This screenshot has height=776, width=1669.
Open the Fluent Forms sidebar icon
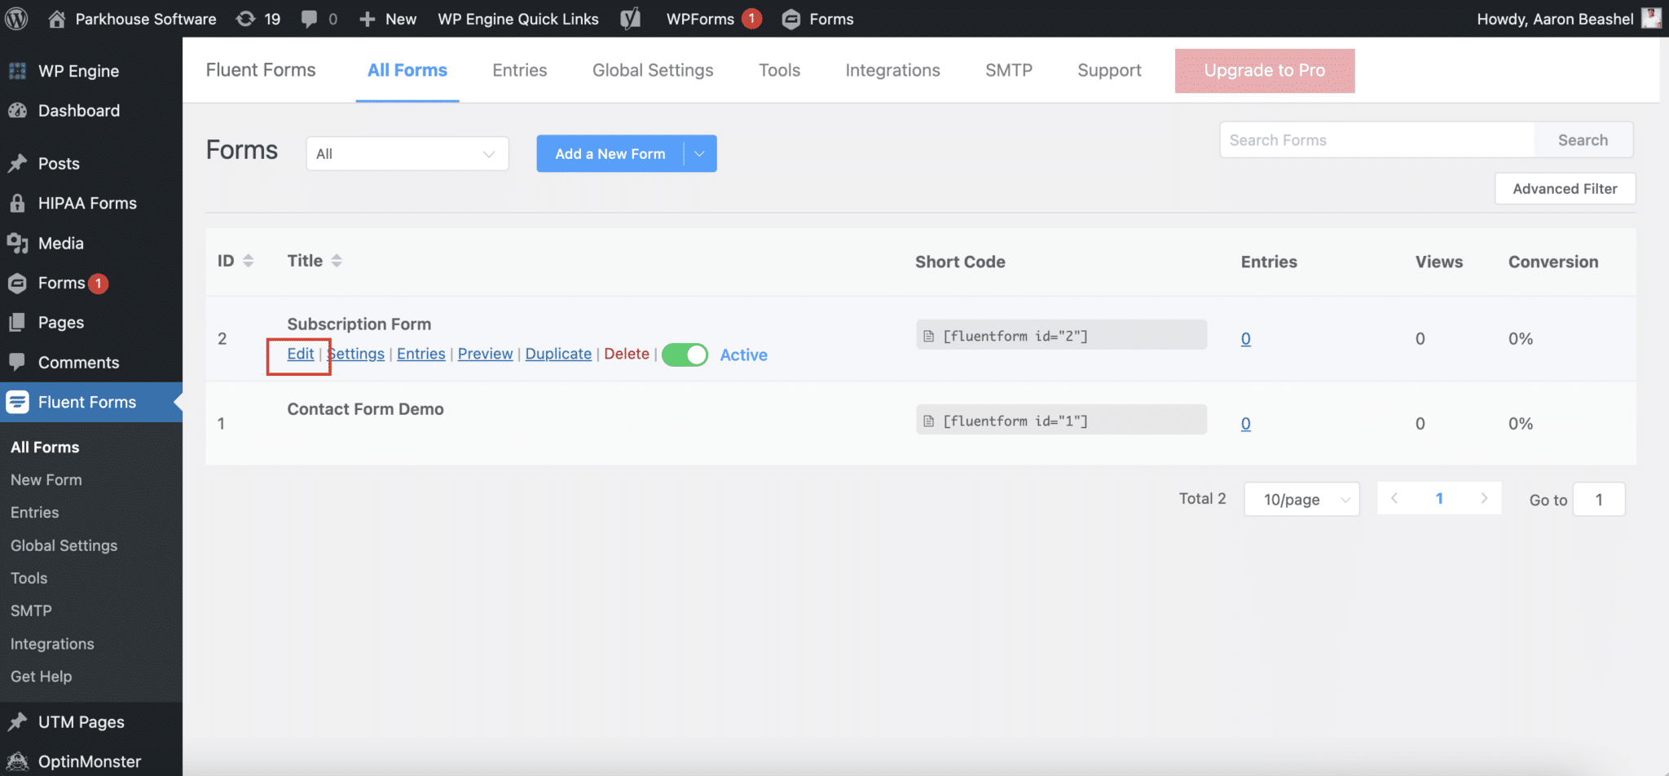pos(18,402)
